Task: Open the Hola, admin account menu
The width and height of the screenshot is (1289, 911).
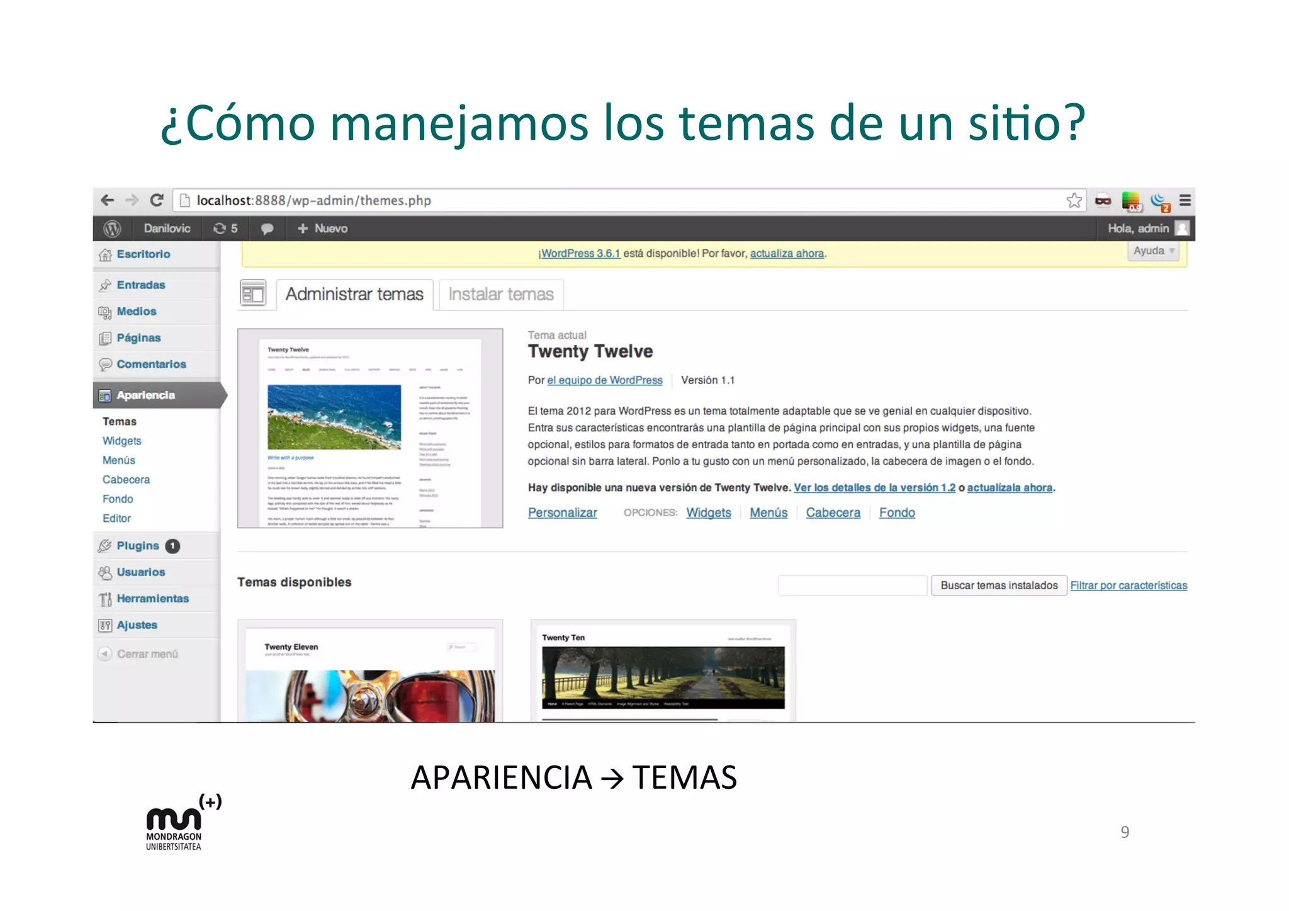Action: point(1138,229)
